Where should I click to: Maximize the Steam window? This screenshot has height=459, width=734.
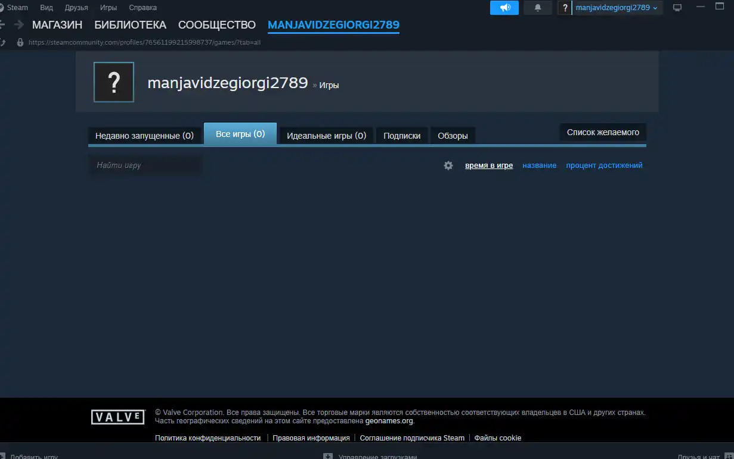[x=720, y=8]
